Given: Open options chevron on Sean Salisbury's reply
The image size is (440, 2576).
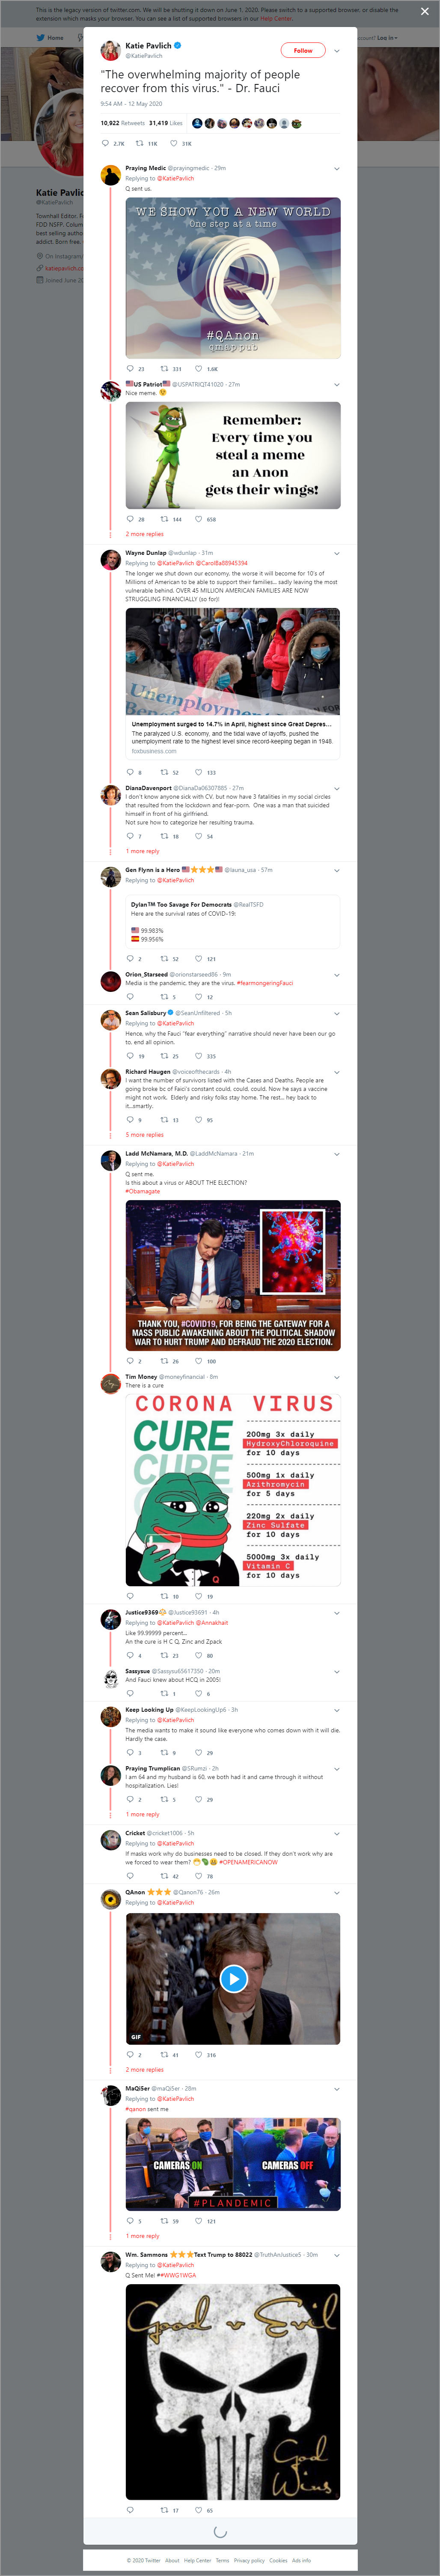Looking at the screenshot, I should [x=336, y=1013].
